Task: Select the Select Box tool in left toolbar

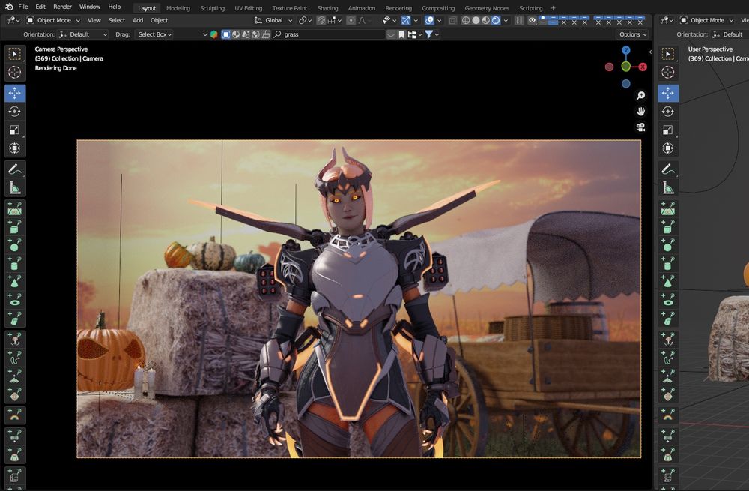Action: click(x=15, y=54)
